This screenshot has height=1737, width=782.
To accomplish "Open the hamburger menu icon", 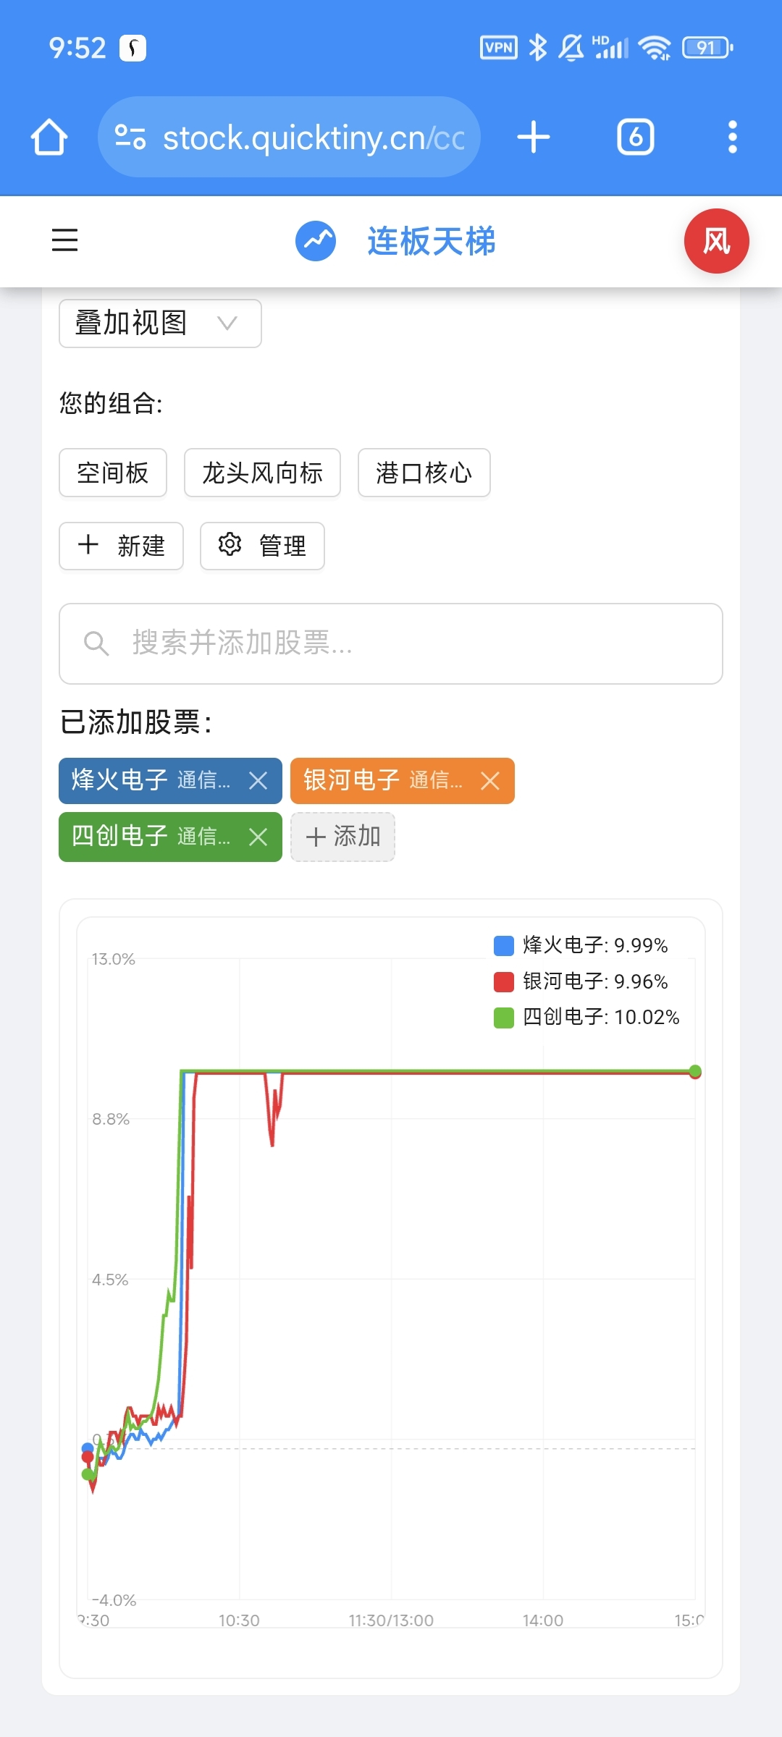I will click(64, 240).
